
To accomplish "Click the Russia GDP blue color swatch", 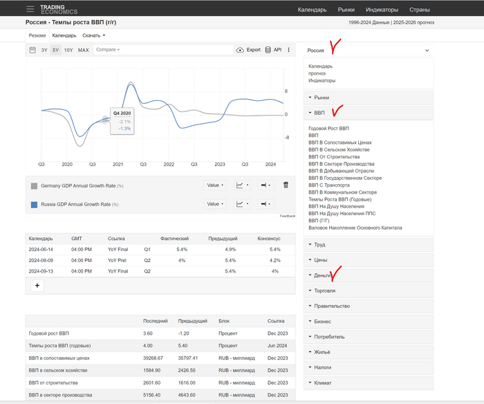I will [34, 205].
